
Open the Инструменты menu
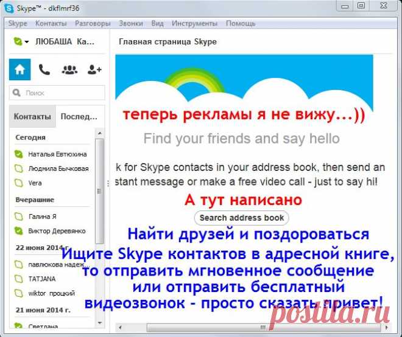[x=194, y=24]
